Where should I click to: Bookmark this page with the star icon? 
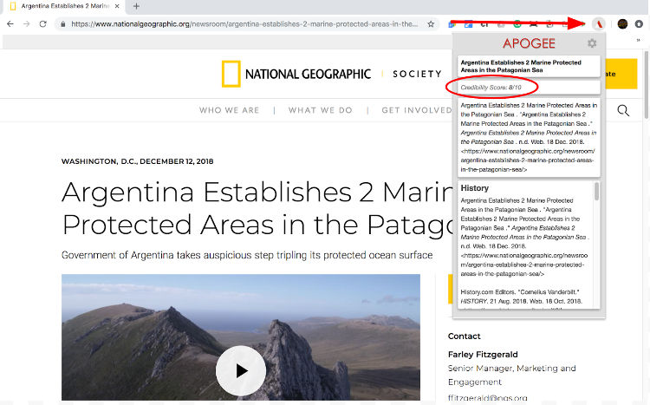pyautogui.click(x=431, y=24)
